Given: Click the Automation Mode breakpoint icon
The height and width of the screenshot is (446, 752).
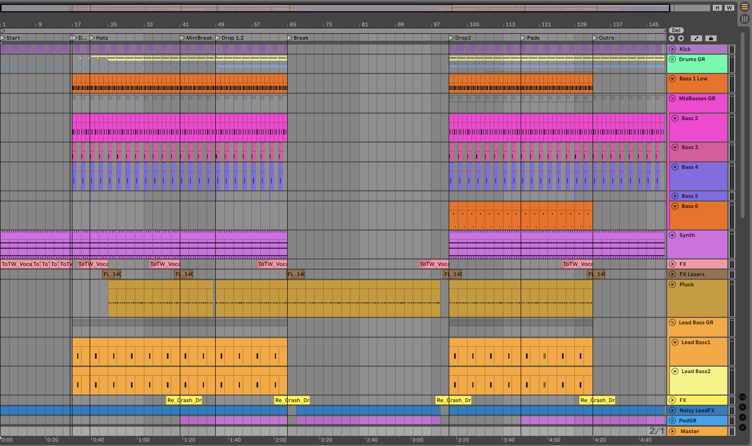Looking at the screenshot, I should point(696,39).
